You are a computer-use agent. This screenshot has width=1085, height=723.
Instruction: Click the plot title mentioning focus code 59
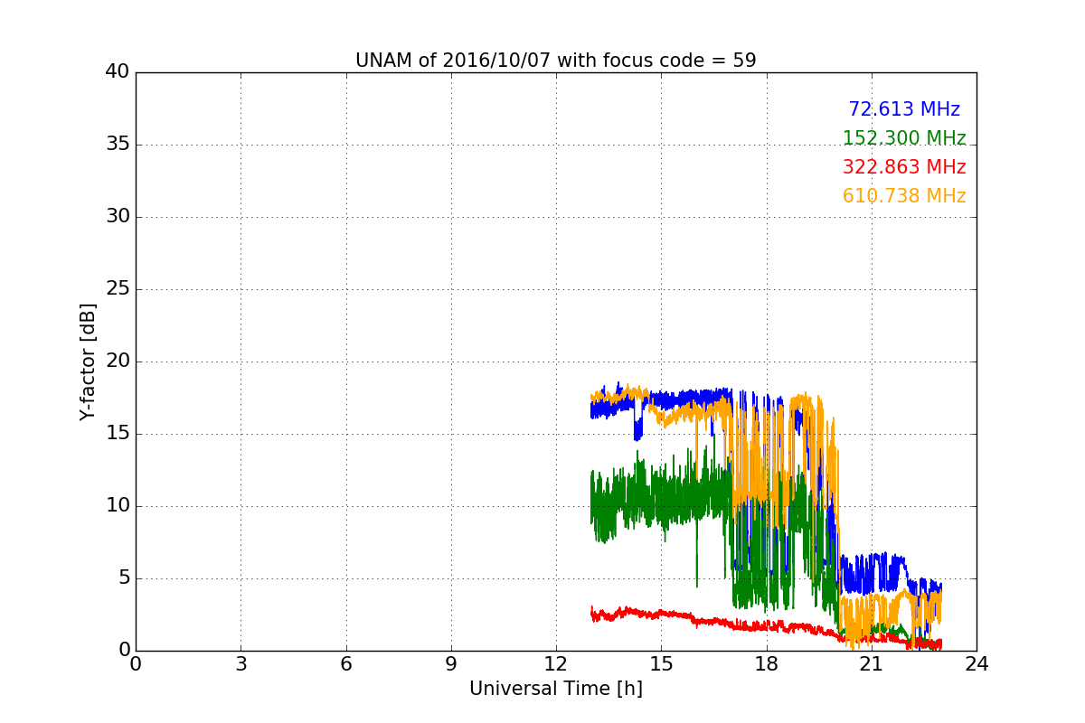[x=555, y=61]
